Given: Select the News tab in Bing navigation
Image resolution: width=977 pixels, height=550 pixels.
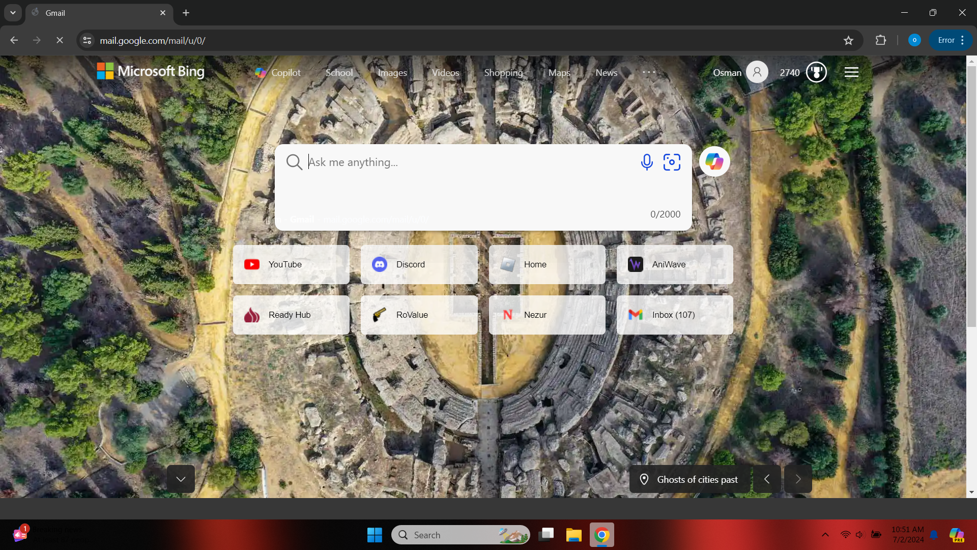Looking at the screenshot, I should pyautogui.click(x=606, y=73).
